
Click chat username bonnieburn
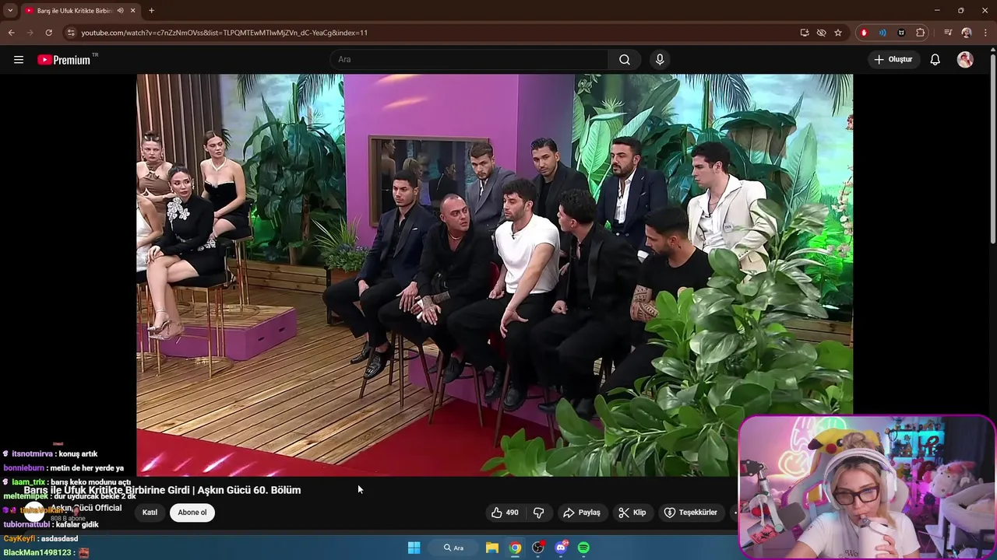click(24, 468)
